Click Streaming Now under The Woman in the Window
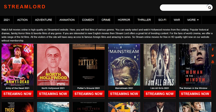Screen dimensions: 216x112 195,94
